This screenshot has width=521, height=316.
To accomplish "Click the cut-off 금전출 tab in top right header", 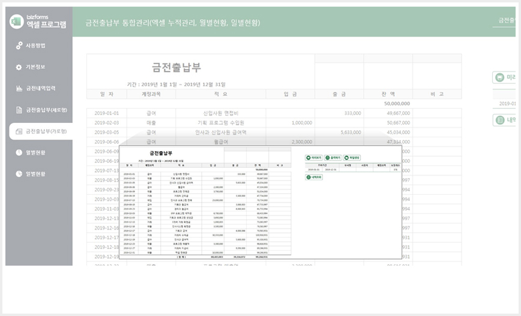I will click(507, 20).
